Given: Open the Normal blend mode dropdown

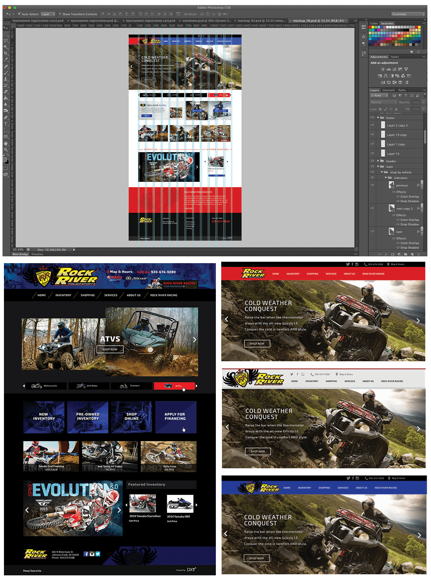Looking at the screenshot, I should [384, 102].
